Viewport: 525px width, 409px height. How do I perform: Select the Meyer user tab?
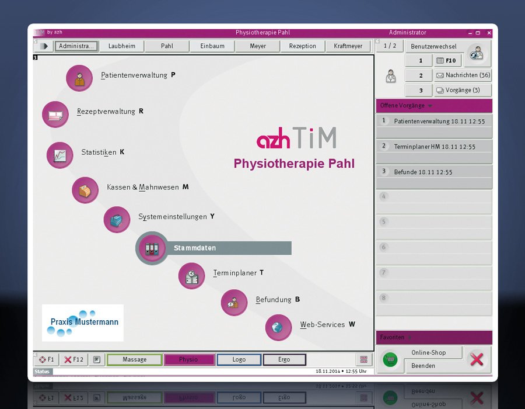tap(257, 46)
